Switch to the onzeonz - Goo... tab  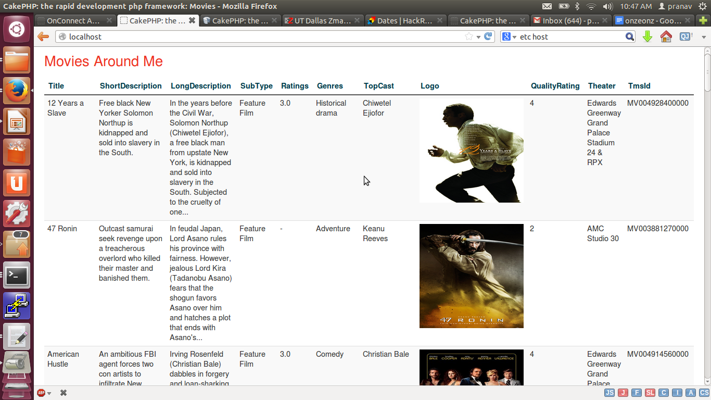(x=654, y=21)
